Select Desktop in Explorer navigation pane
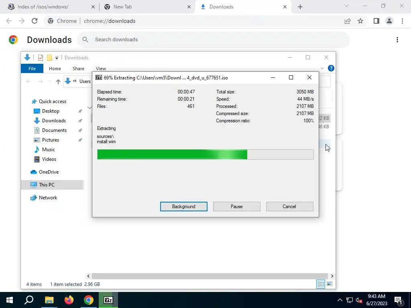Viewport: 411px width, 308px height. tap(51, 111)
